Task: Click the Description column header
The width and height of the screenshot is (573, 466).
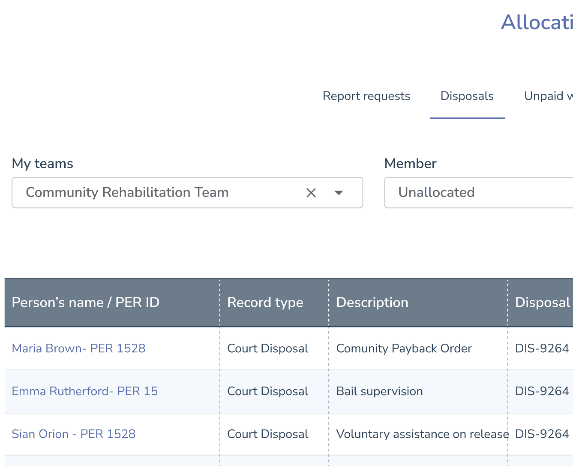Action: (372, 303)
